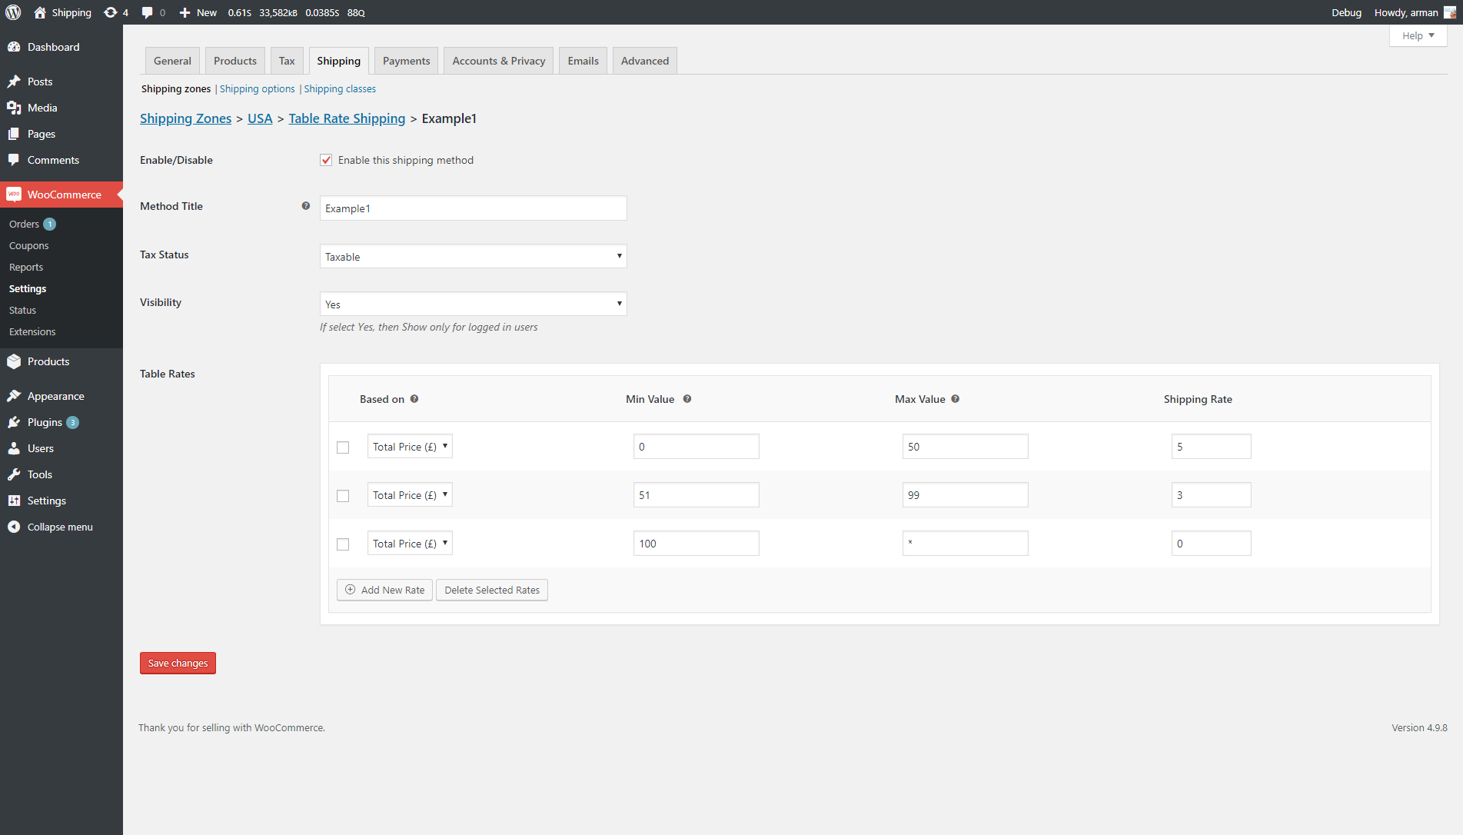Open the Tax Status dropdown
Viewport: 1463px width, 835px height.
[x=473, y=256]
